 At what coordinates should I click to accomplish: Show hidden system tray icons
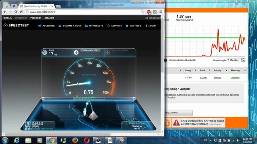(x=210, y=140)
